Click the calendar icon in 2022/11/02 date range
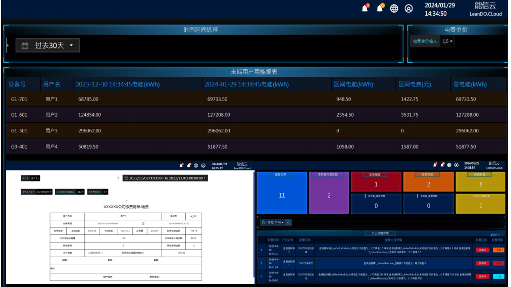511x287 pixels. point(126,178)
